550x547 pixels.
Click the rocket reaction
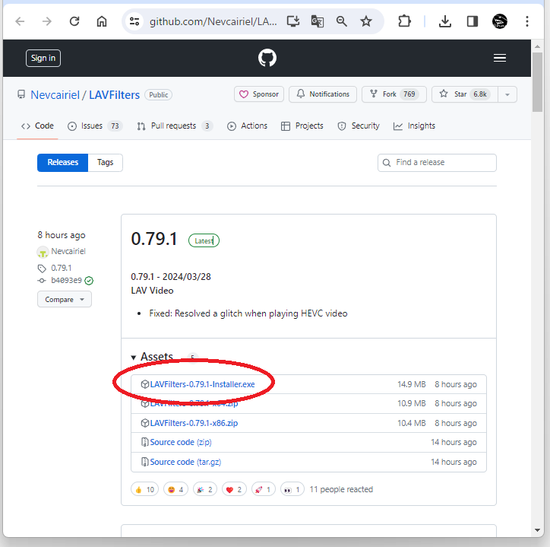click(263, 489)
